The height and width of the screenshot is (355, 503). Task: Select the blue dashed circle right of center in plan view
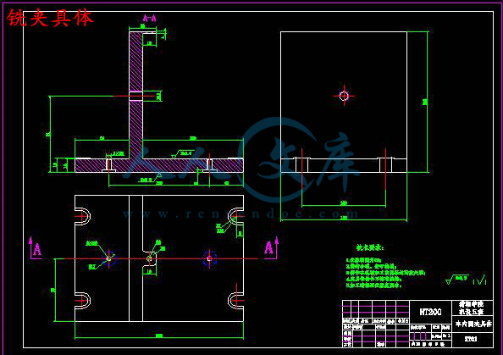point(209,258)
